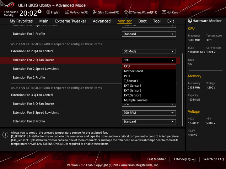Open the Main tab

click(x=44, y=21)
